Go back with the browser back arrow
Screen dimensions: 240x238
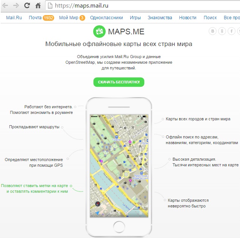pyautogui.click(x=5, y=6)
